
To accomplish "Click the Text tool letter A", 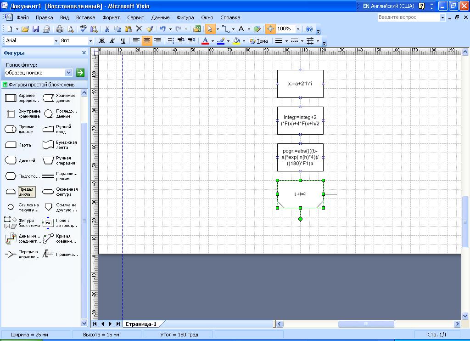I will (241, 29).
